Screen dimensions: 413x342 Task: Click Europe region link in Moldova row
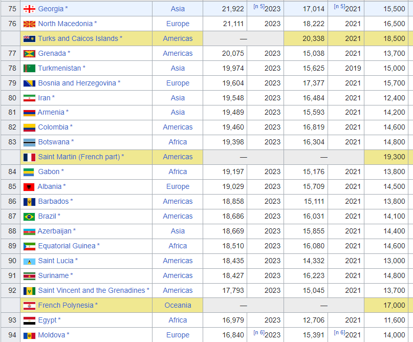point(178,335)
